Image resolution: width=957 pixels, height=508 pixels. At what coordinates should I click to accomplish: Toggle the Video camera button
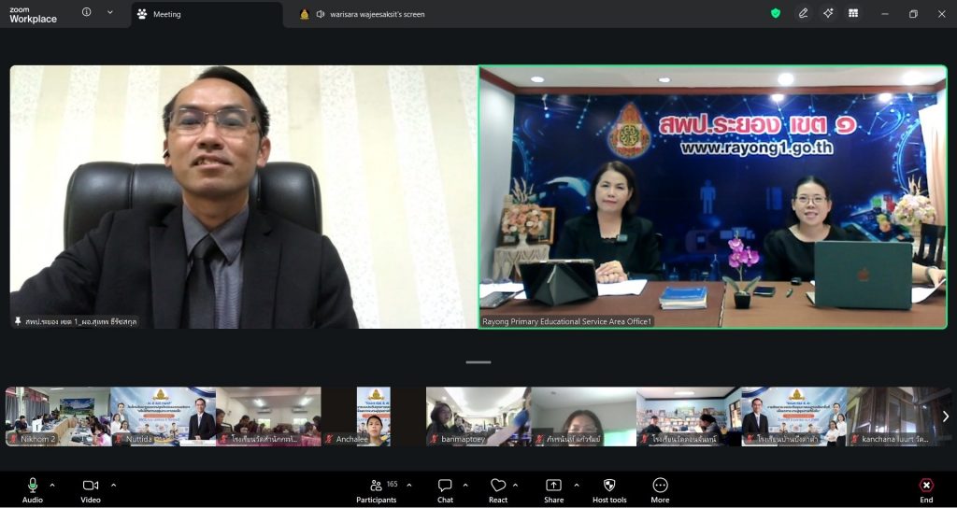(x=91, y=489)
